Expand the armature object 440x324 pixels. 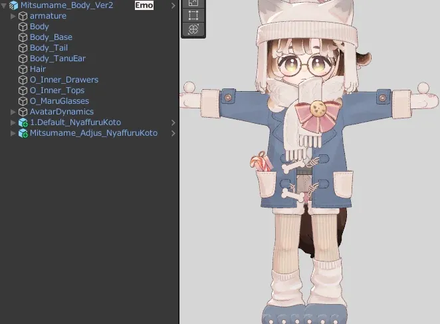coord(13,16)
